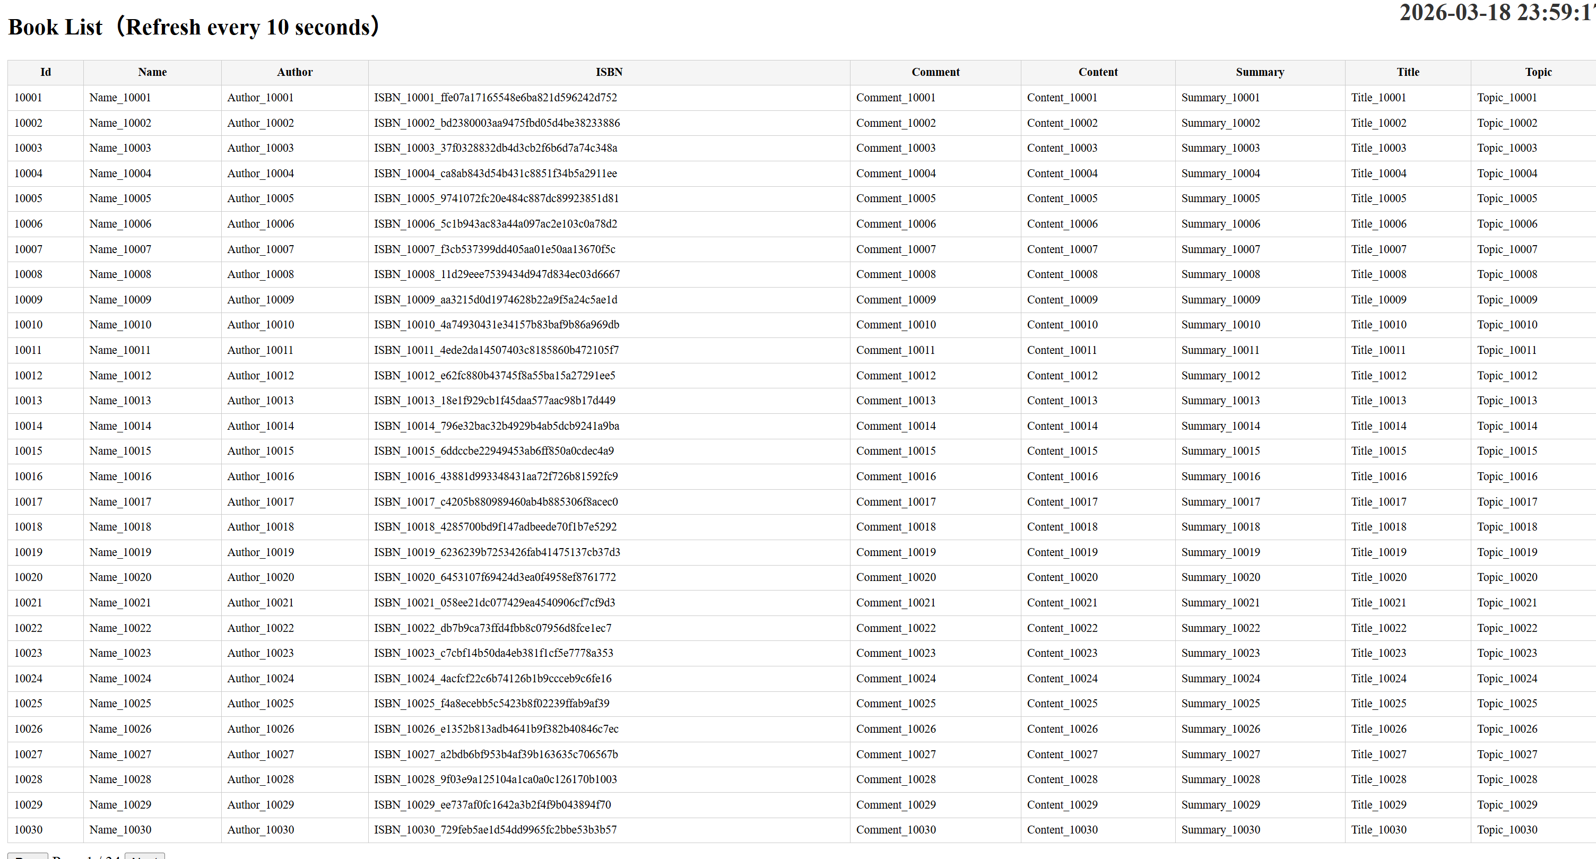Click the Comment_10015 cell

(x=935, y=451)
